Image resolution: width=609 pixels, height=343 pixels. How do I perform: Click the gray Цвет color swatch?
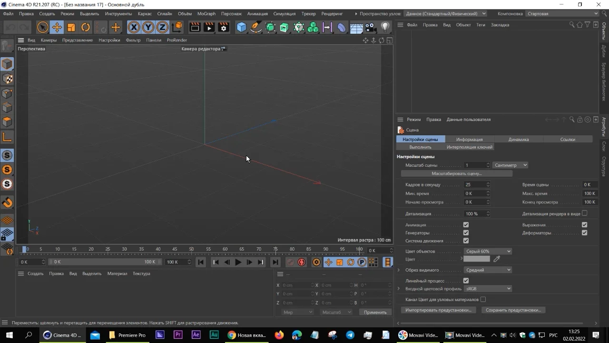coord(477,259)
